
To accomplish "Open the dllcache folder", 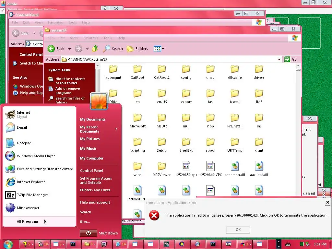I will 235,72.
